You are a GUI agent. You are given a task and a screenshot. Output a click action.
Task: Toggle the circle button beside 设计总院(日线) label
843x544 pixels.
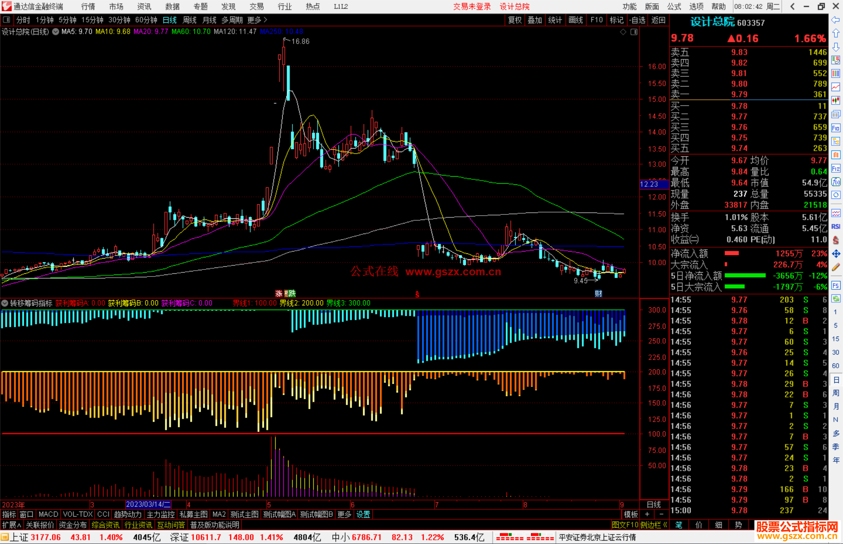point(56,32)
